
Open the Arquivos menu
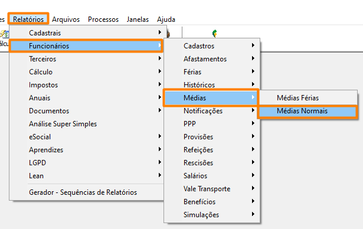pos(66,19)
